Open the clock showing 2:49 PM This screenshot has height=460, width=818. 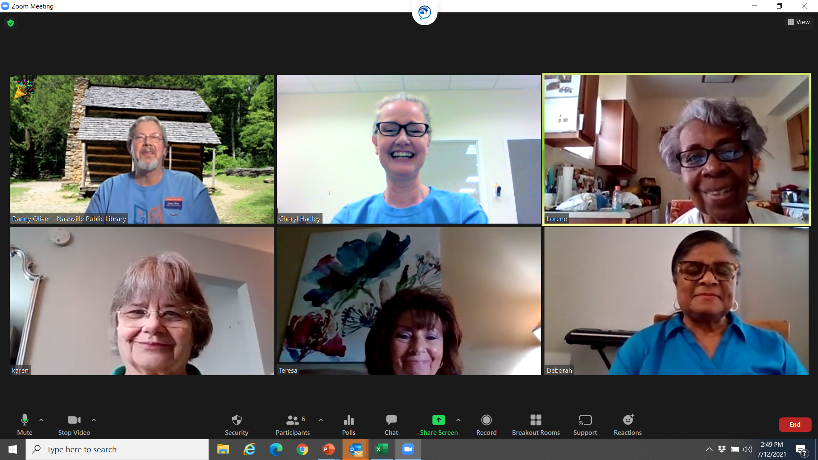click(x=772, y=449)
